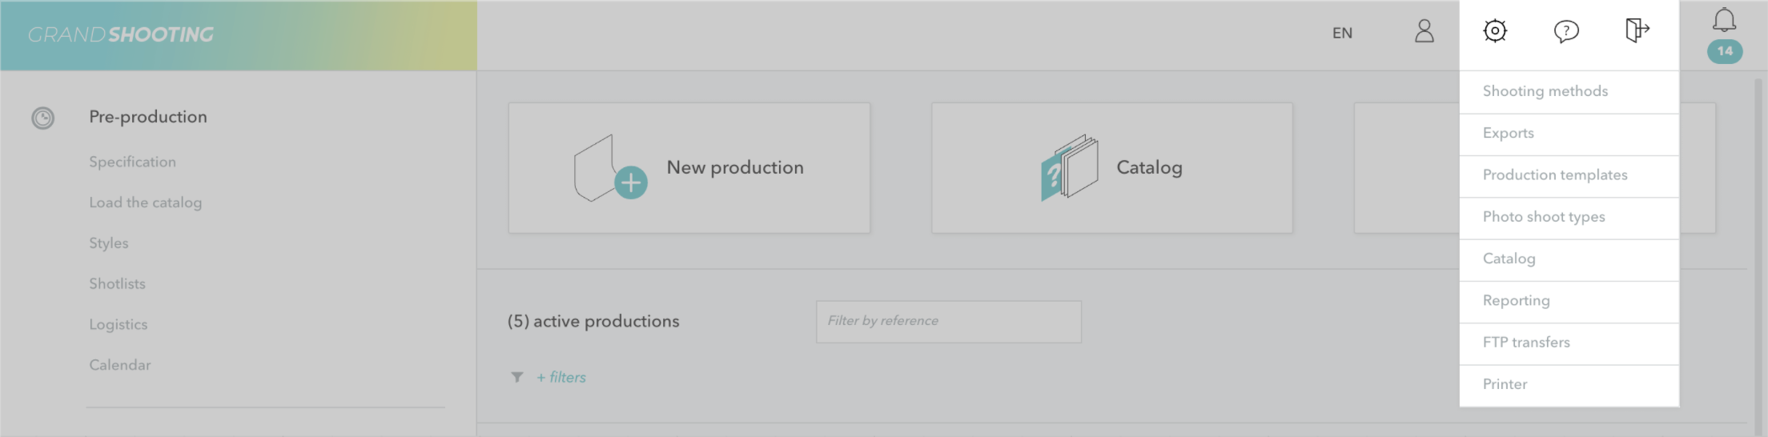Open the Catalog card
This screenshot has width=1768, height=437.
[x=1111, y=168]
